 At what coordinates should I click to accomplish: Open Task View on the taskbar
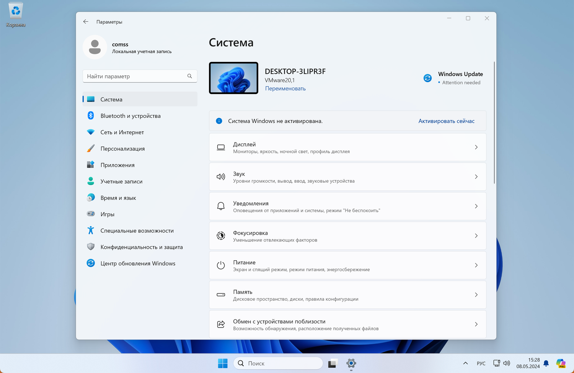332,363
